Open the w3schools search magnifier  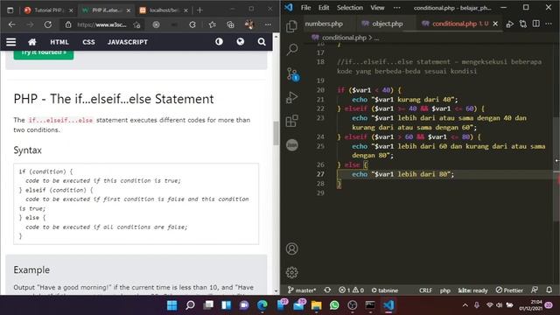pyautogui.click(x=262, y=42)
